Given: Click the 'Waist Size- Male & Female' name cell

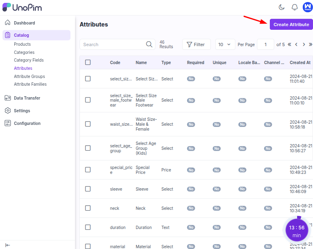Looking at the screenshot, I should click(146, 124).
